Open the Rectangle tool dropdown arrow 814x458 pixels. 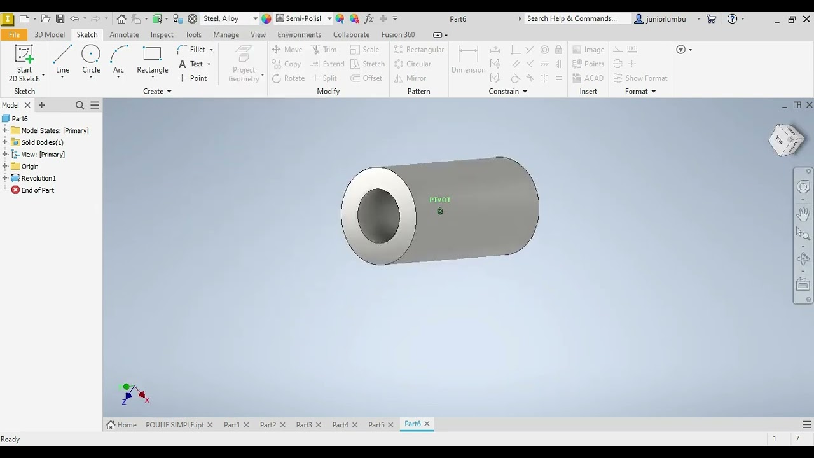pos(153,78)
